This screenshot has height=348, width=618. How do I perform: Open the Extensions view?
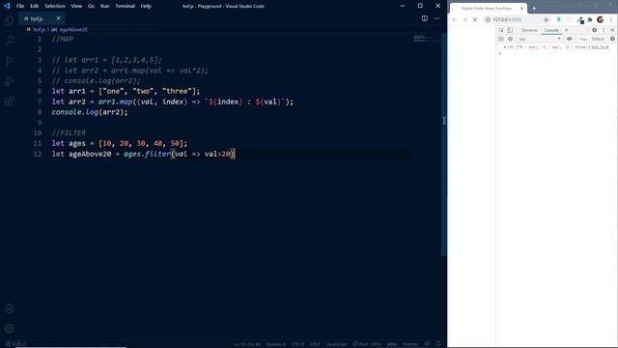(x=9, y=101)
